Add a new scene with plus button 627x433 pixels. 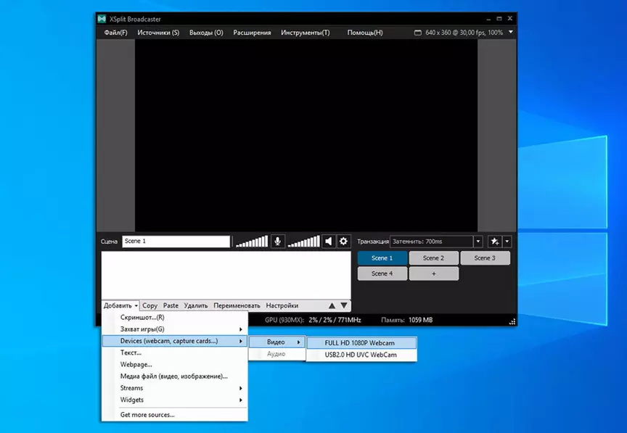coord(433,274)
